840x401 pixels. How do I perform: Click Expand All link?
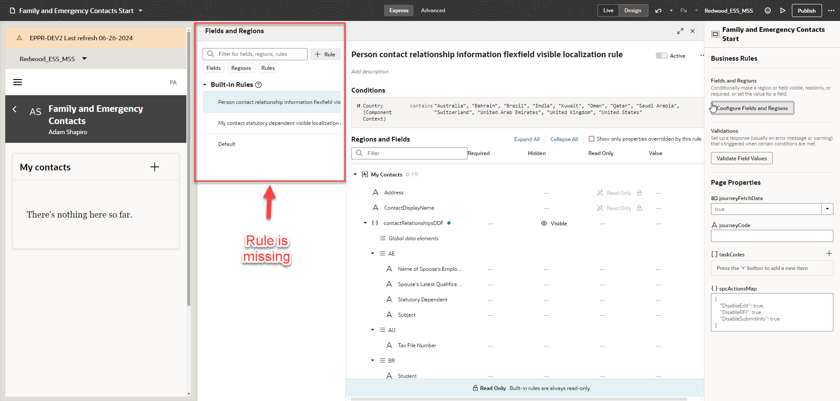[527, 139]
